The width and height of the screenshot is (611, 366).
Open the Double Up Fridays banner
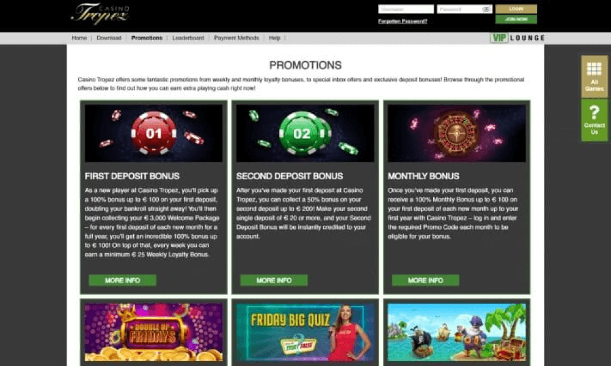[x=153, y=332]
